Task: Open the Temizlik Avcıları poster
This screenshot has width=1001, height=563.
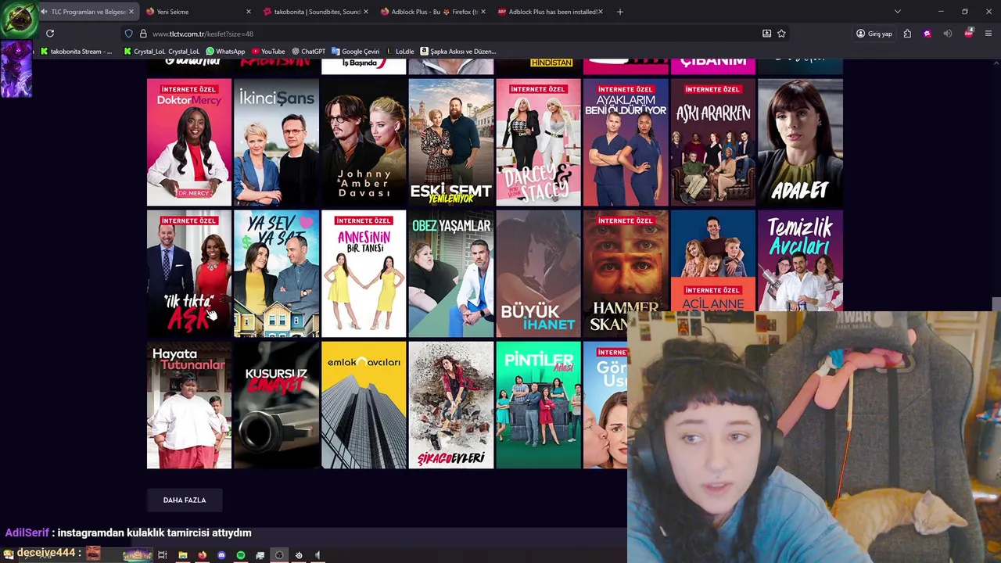Action: pos(800,260)
